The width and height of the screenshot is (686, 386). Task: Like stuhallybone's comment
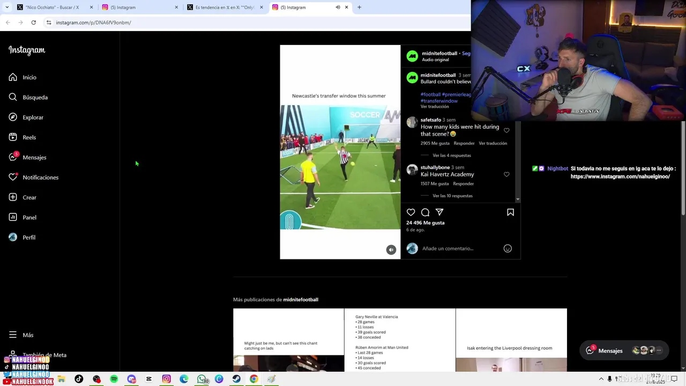pos(506,174)
